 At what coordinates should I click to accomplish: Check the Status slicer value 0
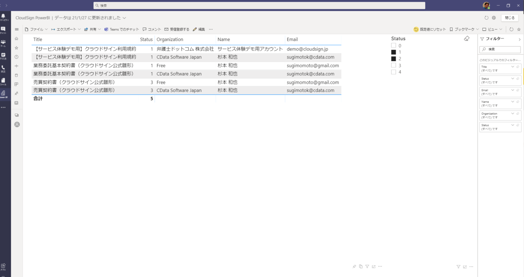click(393, 45)
